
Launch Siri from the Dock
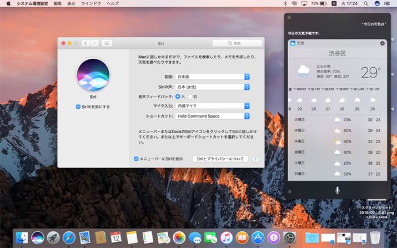38,237
